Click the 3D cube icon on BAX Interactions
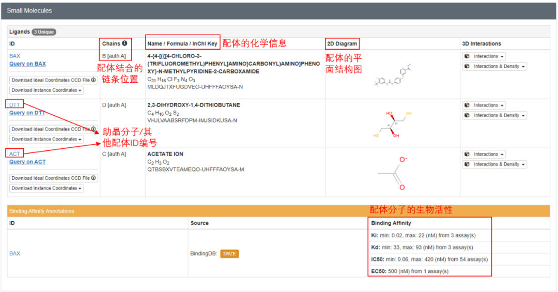 pos(467,56)
